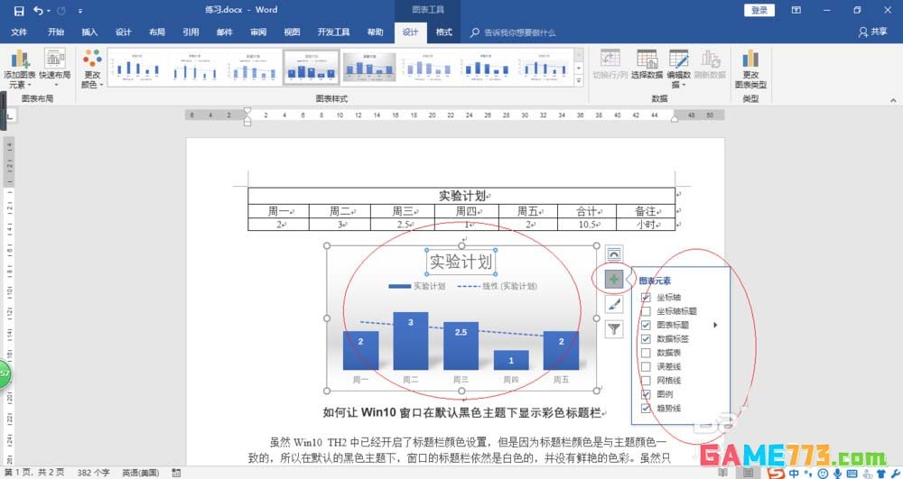The height and width of the screenshot is (479, 903).
Task: Click the chart Layout Options button
Action: pos(614,253)
